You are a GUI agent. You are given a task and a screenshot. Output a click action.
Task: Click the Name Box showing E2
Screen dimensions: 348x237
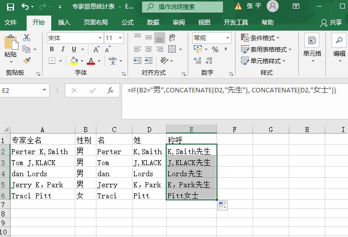click(x=23, y=90)
